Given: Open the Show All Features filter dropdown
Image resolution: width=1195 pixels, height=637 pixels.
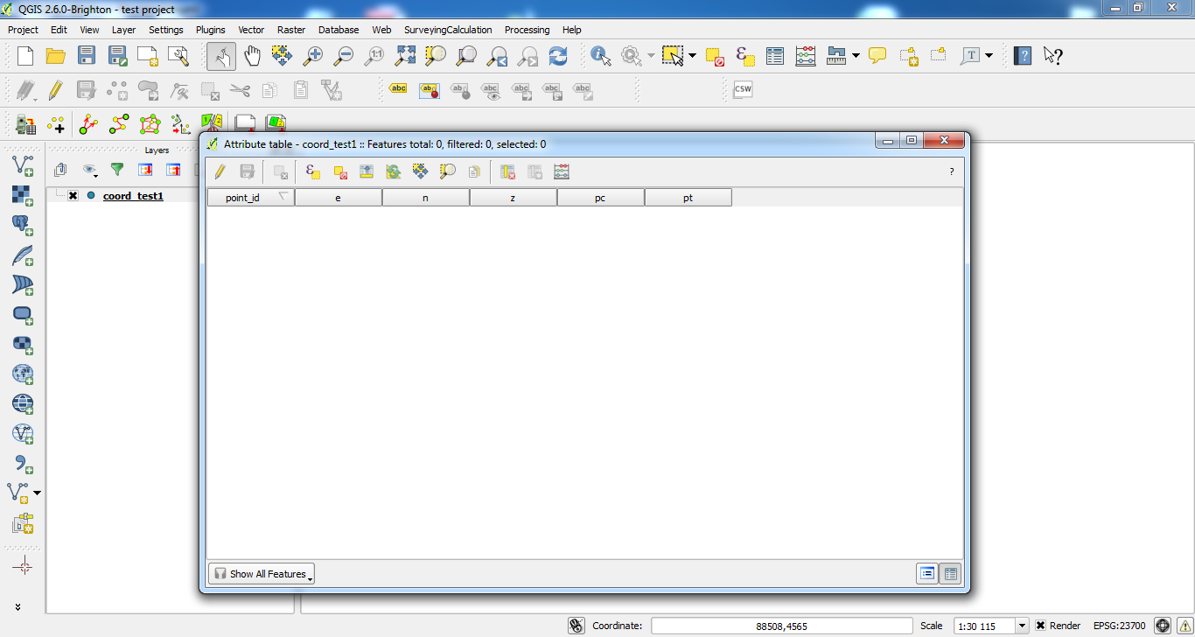Looking at the screenshot, I should click(x=262, y=574).
